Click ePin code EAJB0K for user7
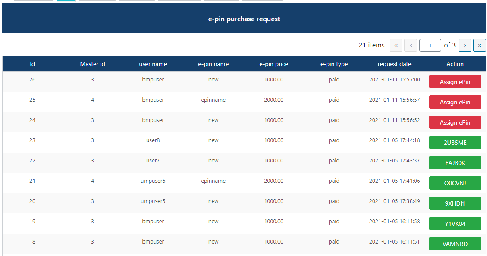 coord(455,162)
